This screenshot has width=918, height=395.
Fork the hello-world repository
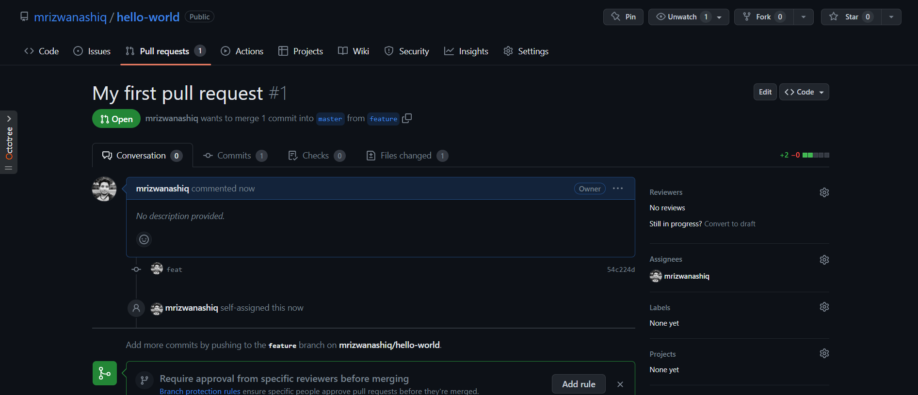pyautogui.click(x=764, y=17)
